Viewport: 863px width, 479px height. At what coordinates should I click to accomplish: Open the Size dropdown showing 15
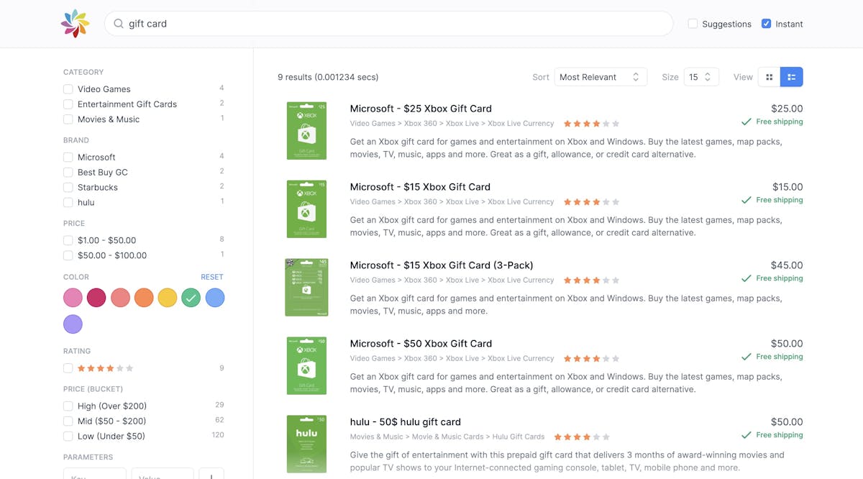point(701,77)
